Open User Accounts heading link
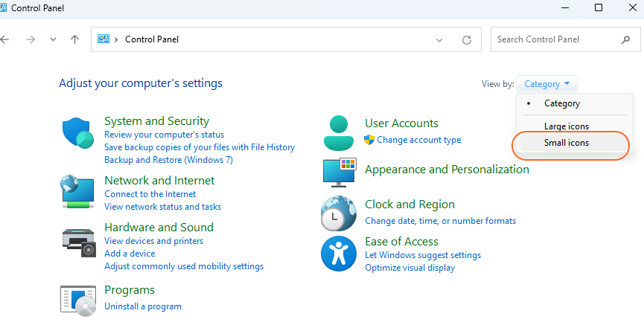 pyautogui.click(x=401, y=123)
